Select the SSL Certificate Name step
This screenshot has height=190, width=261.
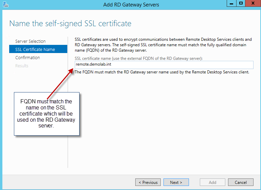(35, 49)
